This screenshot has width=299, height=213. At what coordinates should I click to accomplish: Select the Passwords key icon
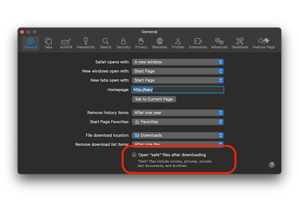coord(86,43)
